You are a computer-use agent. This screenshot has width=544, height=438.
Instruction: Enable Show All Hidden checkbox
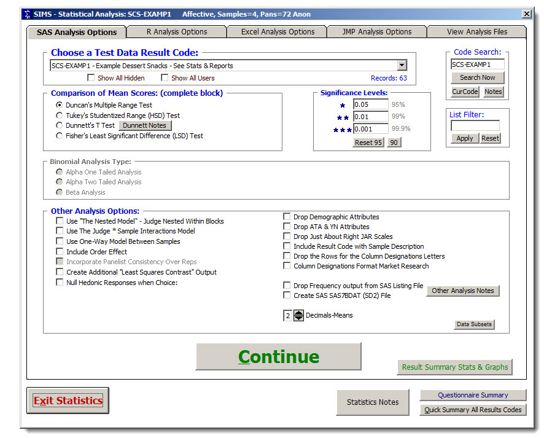point(91,78)
